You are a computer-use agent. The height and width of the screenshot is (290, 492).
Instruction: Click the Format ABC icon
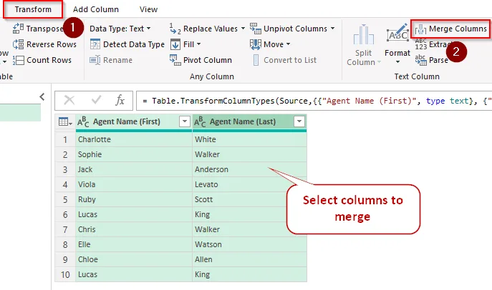397,34
